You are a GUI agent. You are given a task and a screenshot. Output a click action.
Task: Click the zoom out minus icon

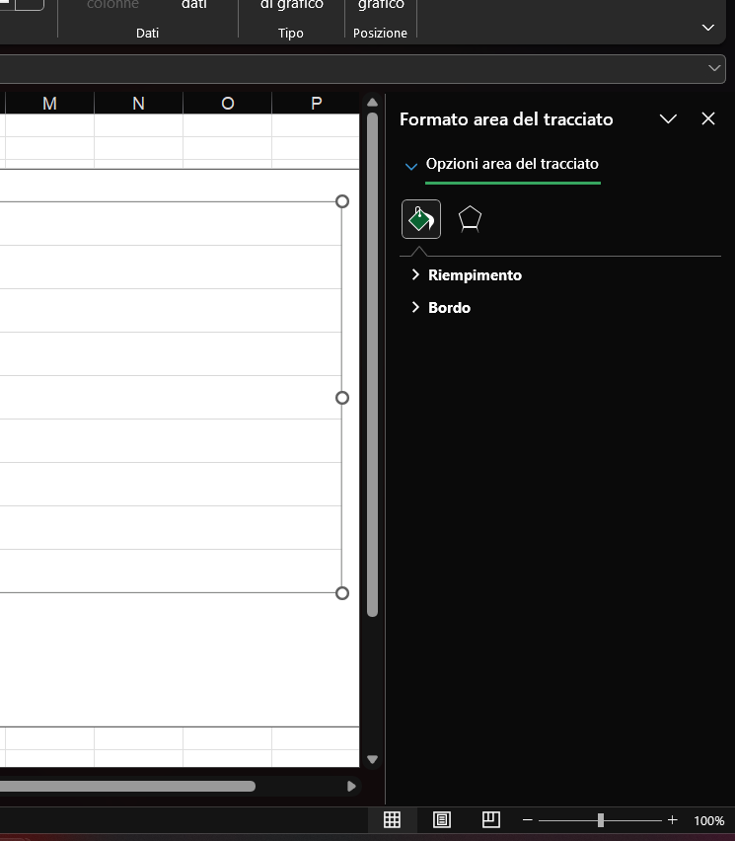528,820
